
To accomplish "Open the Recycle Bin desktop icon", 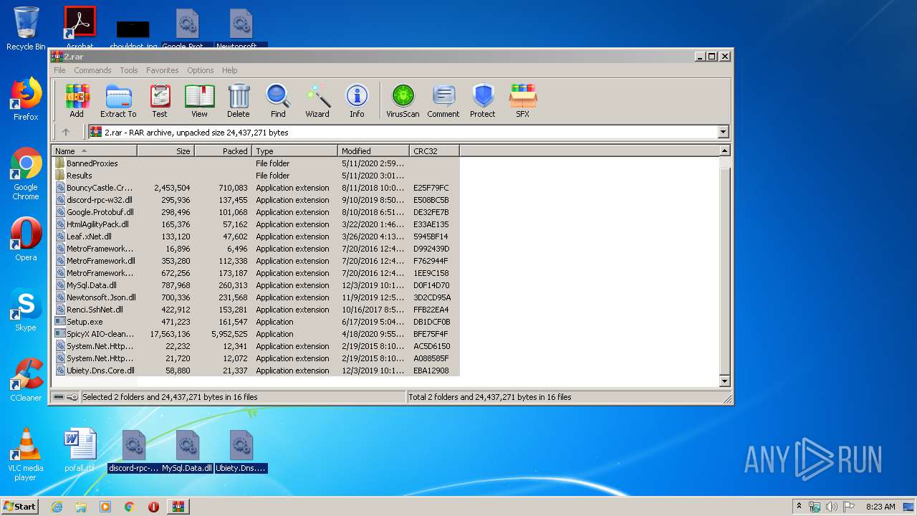I will pyautogui.click(x=26, y=29).
